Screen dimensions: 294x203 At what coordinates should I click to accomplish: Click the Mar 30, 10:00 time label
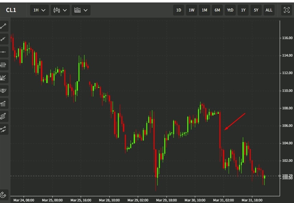[195, 200]
